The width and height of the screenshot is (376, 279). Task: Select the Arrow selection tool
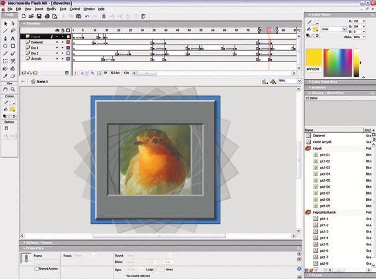tap(6, 24)
